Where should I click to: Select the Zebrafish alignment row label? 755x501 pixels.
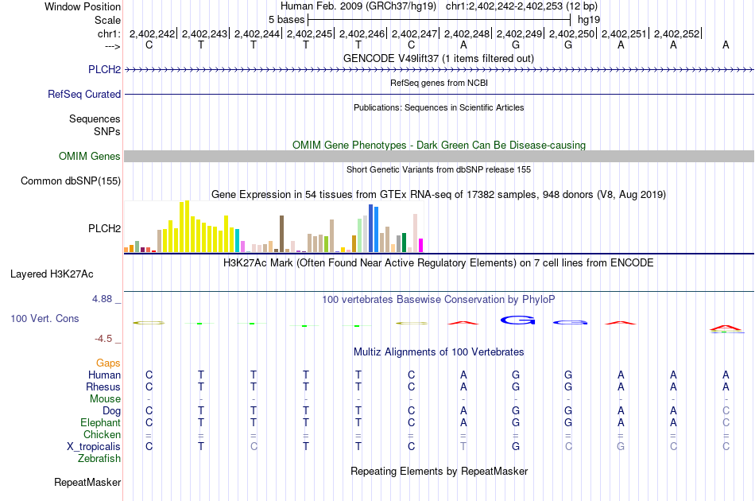(x=99, y=458)
